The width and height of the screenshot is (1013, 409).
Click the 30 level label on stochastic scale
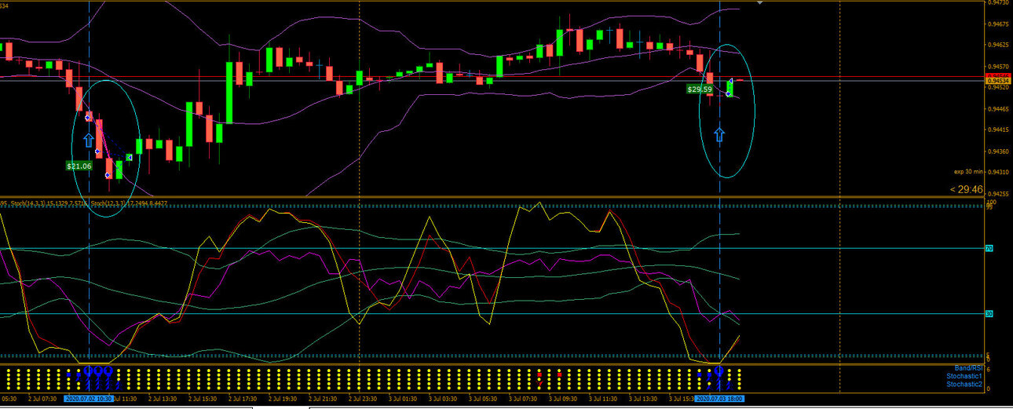989,314
